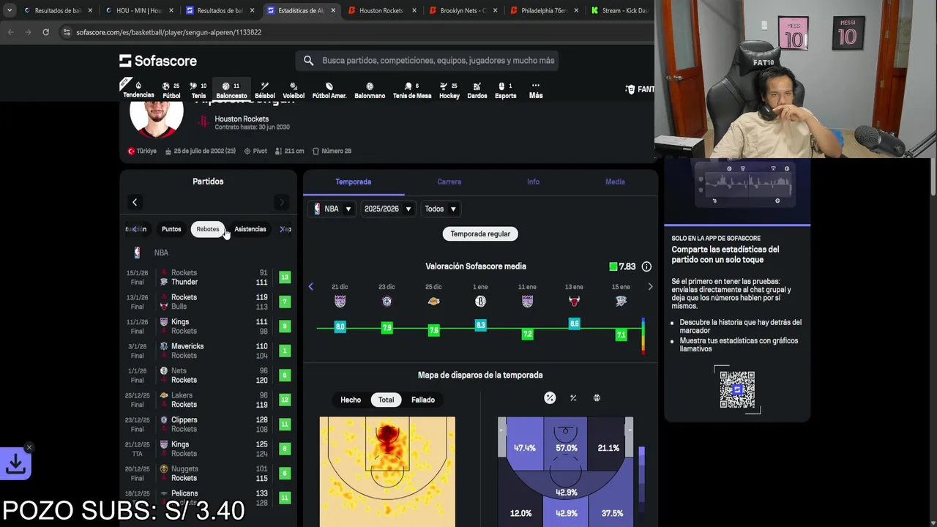The width and height of the screenshot is (937, 527).
Task: Open the Rockets vs Thunder 15/1/26 match
Action: click(x=208, y=277)
